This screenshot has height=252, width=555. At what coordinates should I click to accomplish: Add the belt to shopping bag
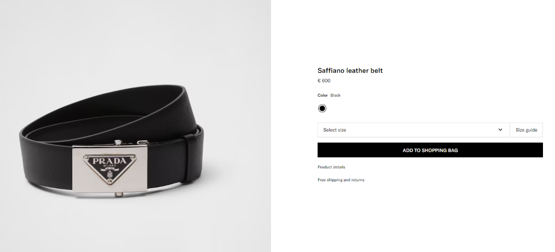point(430,150)
